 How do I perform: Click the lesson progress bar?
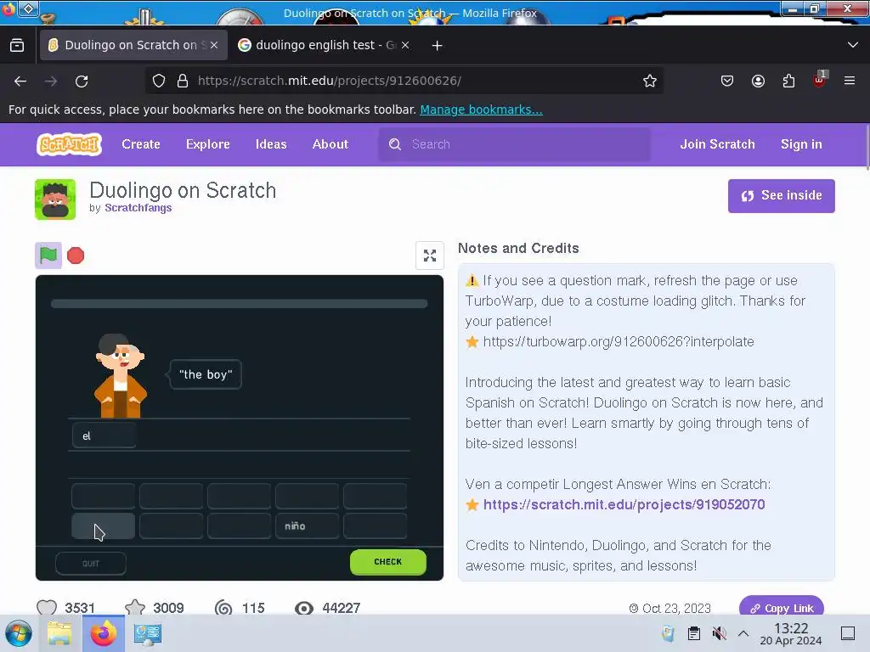click(x=239, y=303)
